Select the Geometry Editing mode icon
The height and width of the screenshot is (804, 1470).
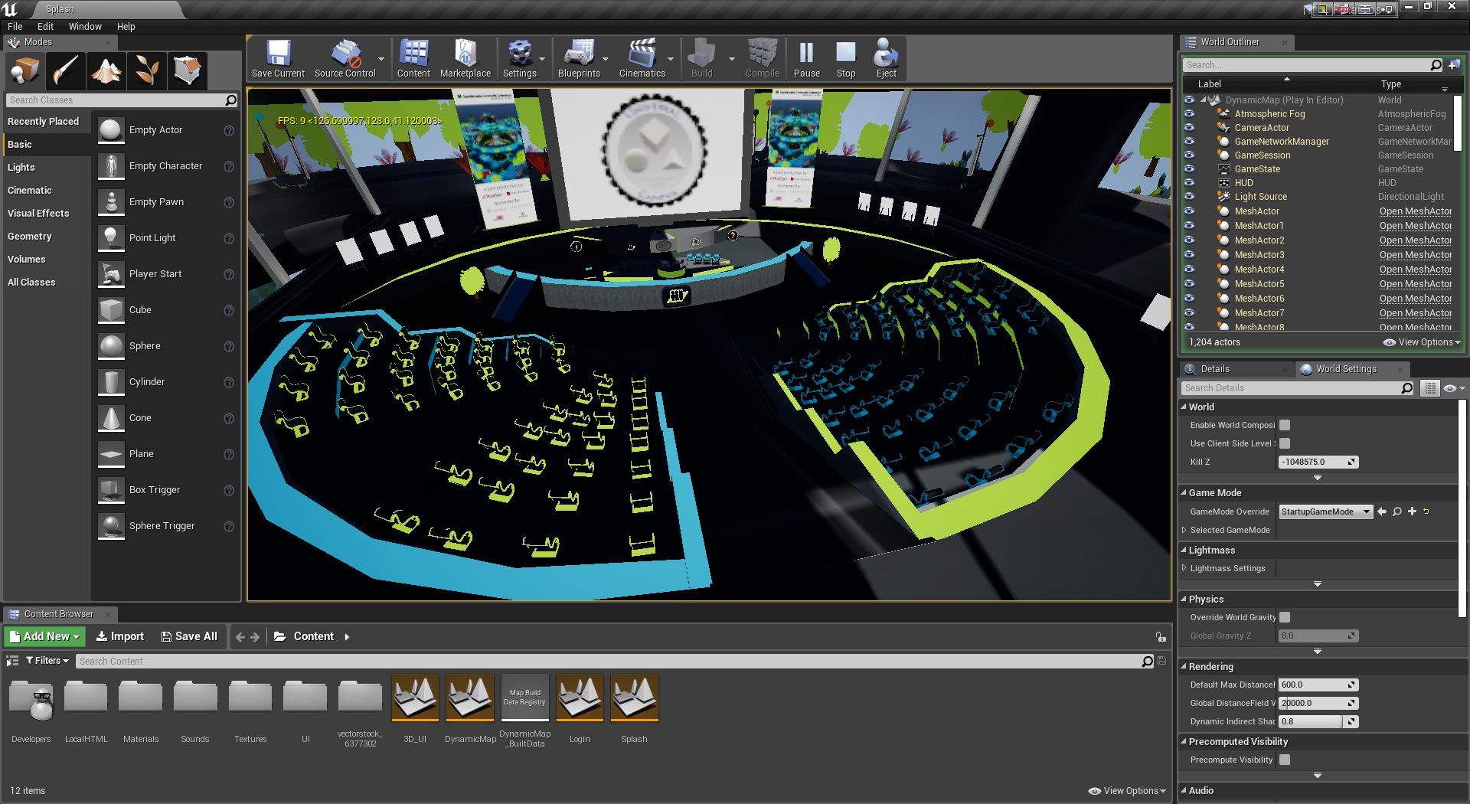(188, 71)
